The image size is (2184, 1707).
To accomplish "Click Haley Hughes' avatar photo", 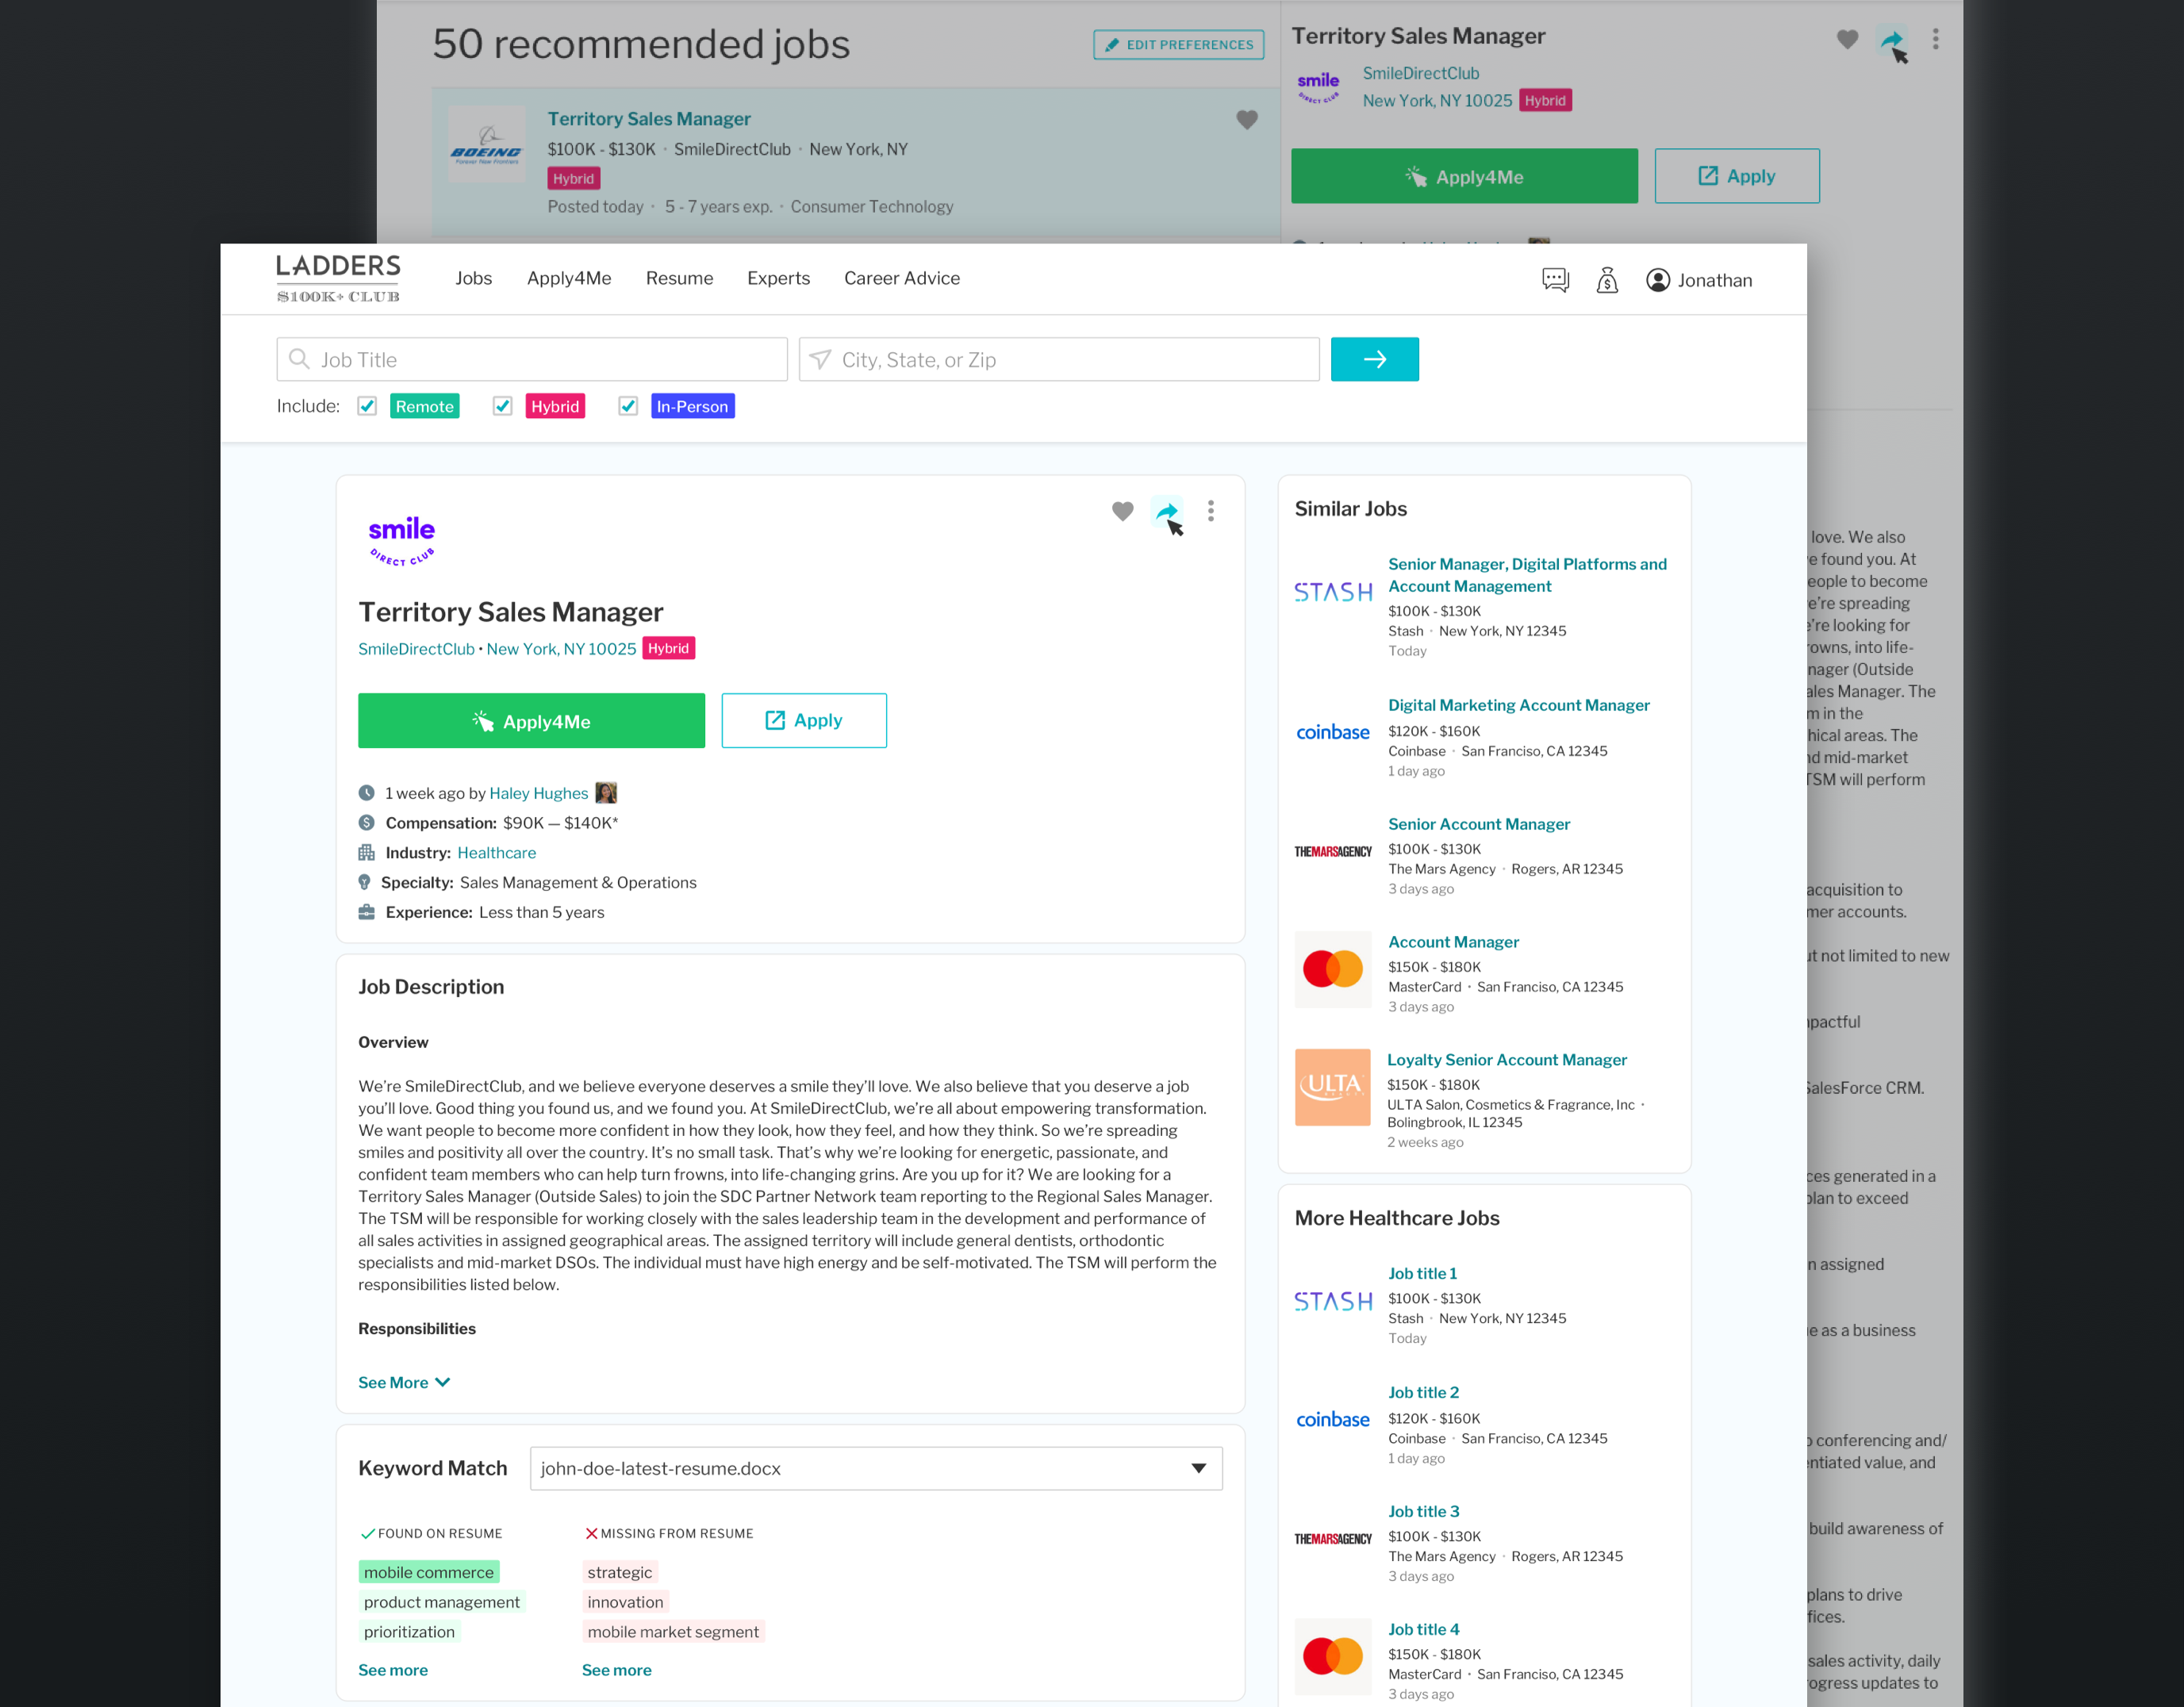I will pyautogui.click(x=606, y=793).
